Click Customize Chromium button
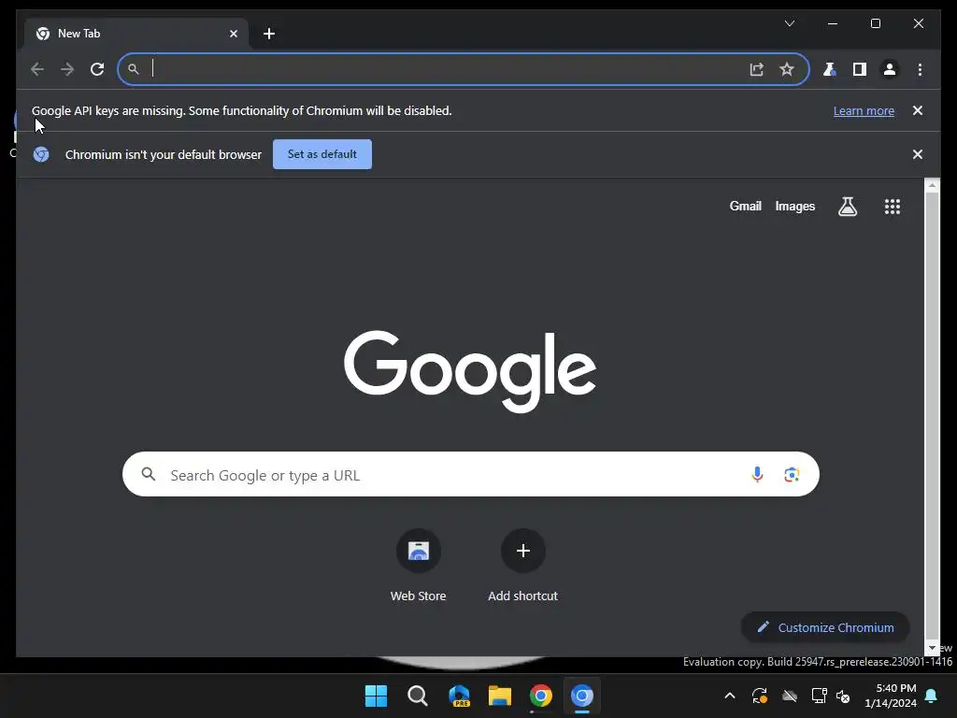This screenshot has height=718, width=957. pyautogui.click(x=825, y=627)
